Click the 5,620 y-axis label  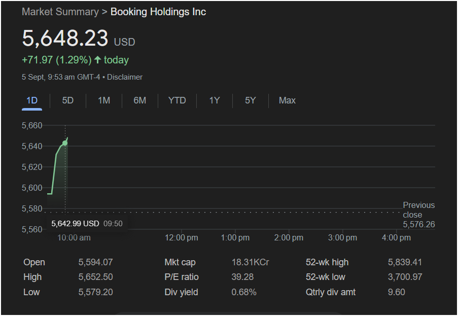pos(32,167)
